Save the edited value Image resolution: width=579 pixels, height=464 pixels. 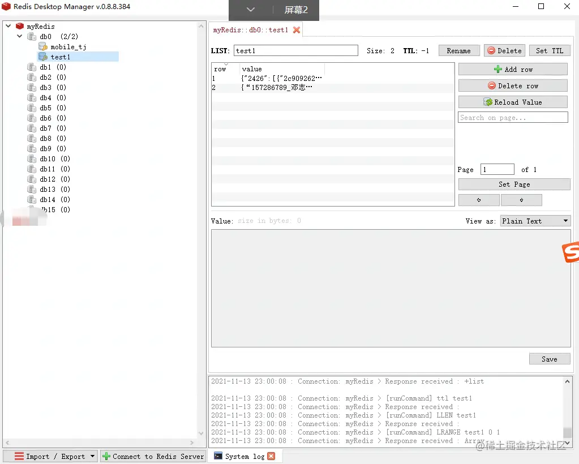pyautogui.click(x=550, y=359)
